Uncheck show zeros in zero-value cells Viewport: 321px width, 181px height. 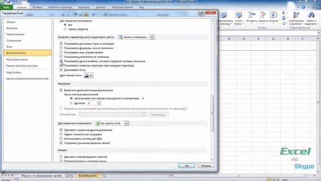61,61
